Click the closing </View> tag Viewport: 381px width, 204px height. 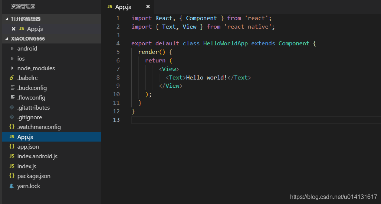tap(171, 86)
